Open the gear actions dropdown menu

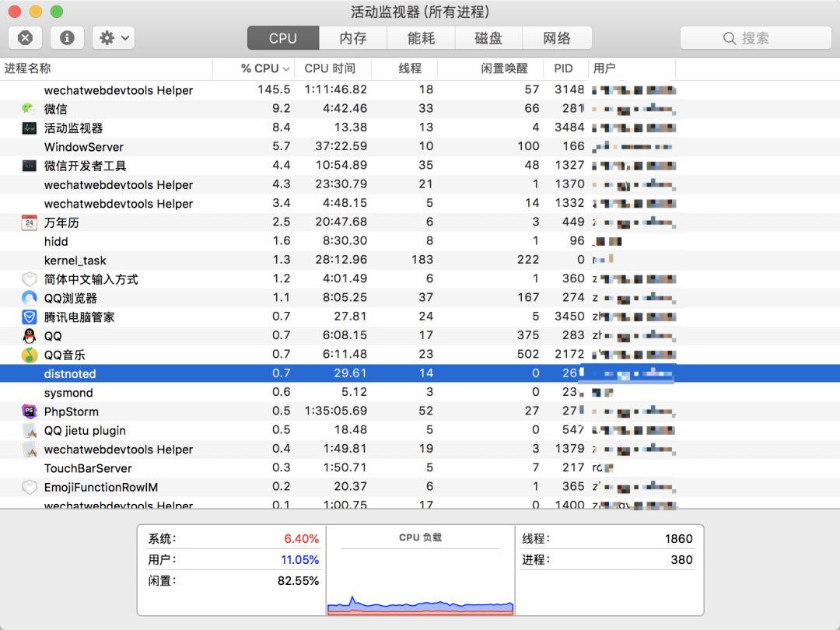pyautogui.click(x=113, y=38)
